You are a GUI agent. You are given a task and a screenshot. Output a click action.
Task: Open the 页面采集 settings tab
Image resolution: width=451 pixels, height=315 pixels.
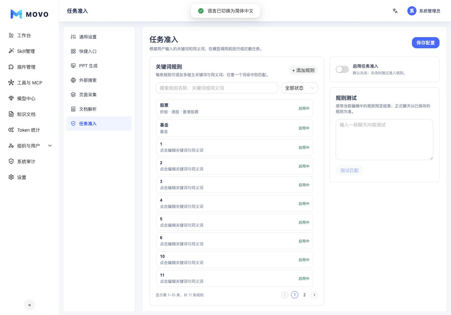[99, 95]
